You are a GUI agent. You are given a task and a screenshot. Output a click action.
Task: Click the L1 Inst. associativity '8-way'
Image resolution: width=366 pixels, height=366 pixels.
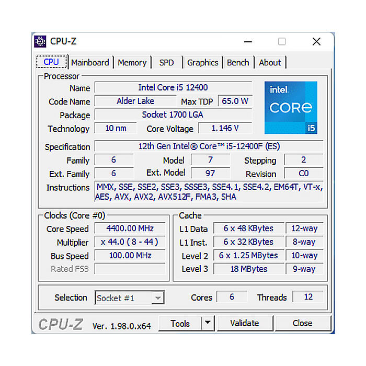pos(304,242)
